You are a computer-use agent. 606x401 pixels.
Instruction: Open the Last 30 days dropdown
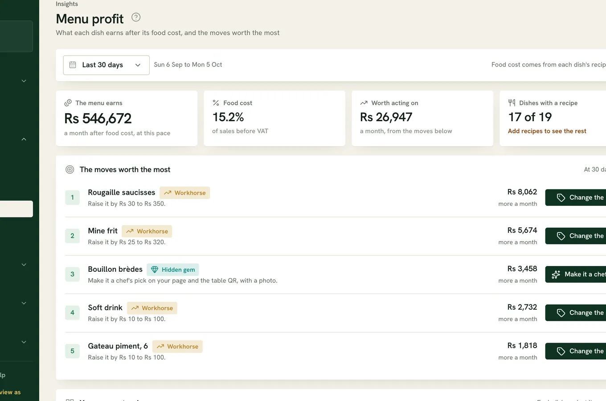[106, 65]
